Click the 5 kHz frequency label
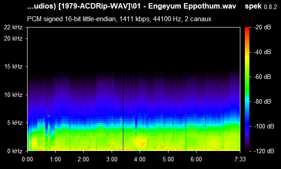This screenshot has height=169, width=281. [x=15, y=123]
